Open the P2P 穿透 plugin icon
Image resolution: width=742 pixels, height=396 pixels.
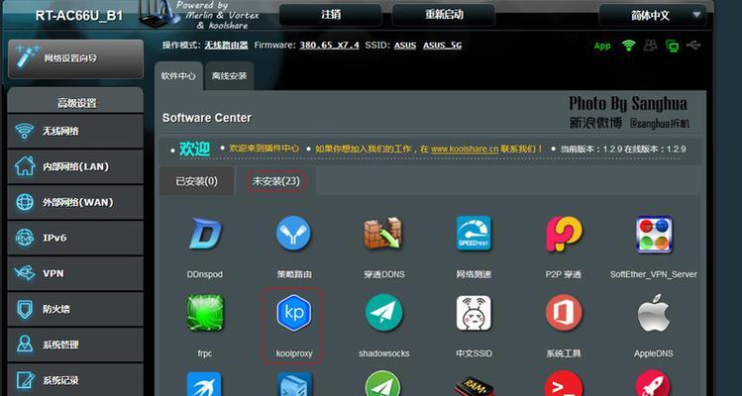click(x=564, y=234)
